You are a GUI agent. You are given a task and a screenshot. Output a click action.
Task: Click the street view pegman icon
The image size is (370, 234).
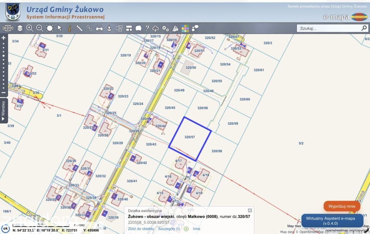click(109, 28)
